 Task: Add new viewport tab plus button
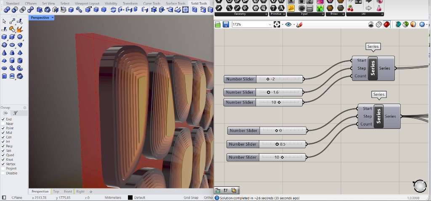pyautogui.click(x=91, y=192)
